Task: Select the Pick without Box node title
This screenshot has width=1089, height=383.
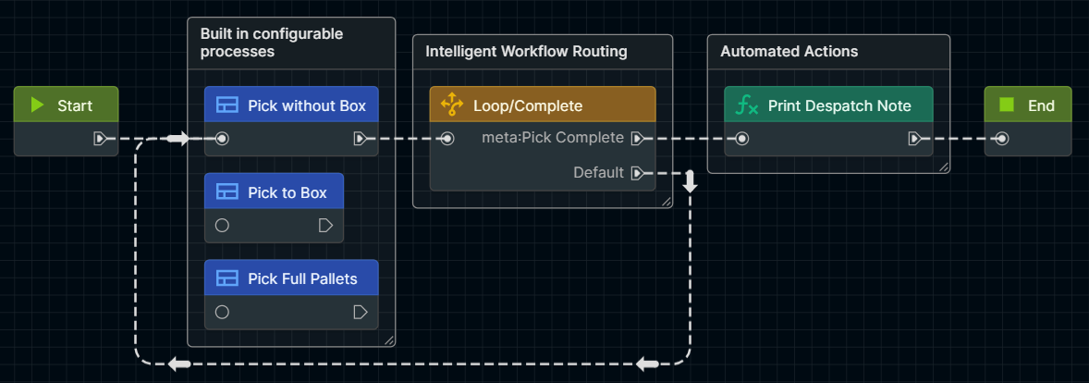Action: [307, 105]
